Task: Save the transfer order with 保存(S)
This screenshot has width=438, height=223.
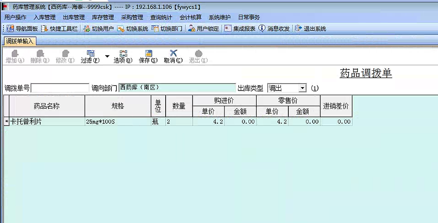Action: (148, 57)
